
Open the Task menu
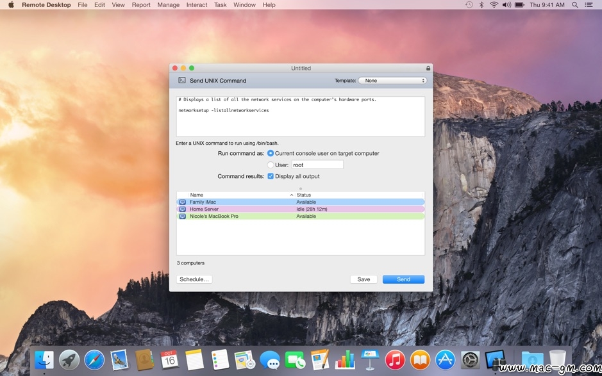click(221, 4)
